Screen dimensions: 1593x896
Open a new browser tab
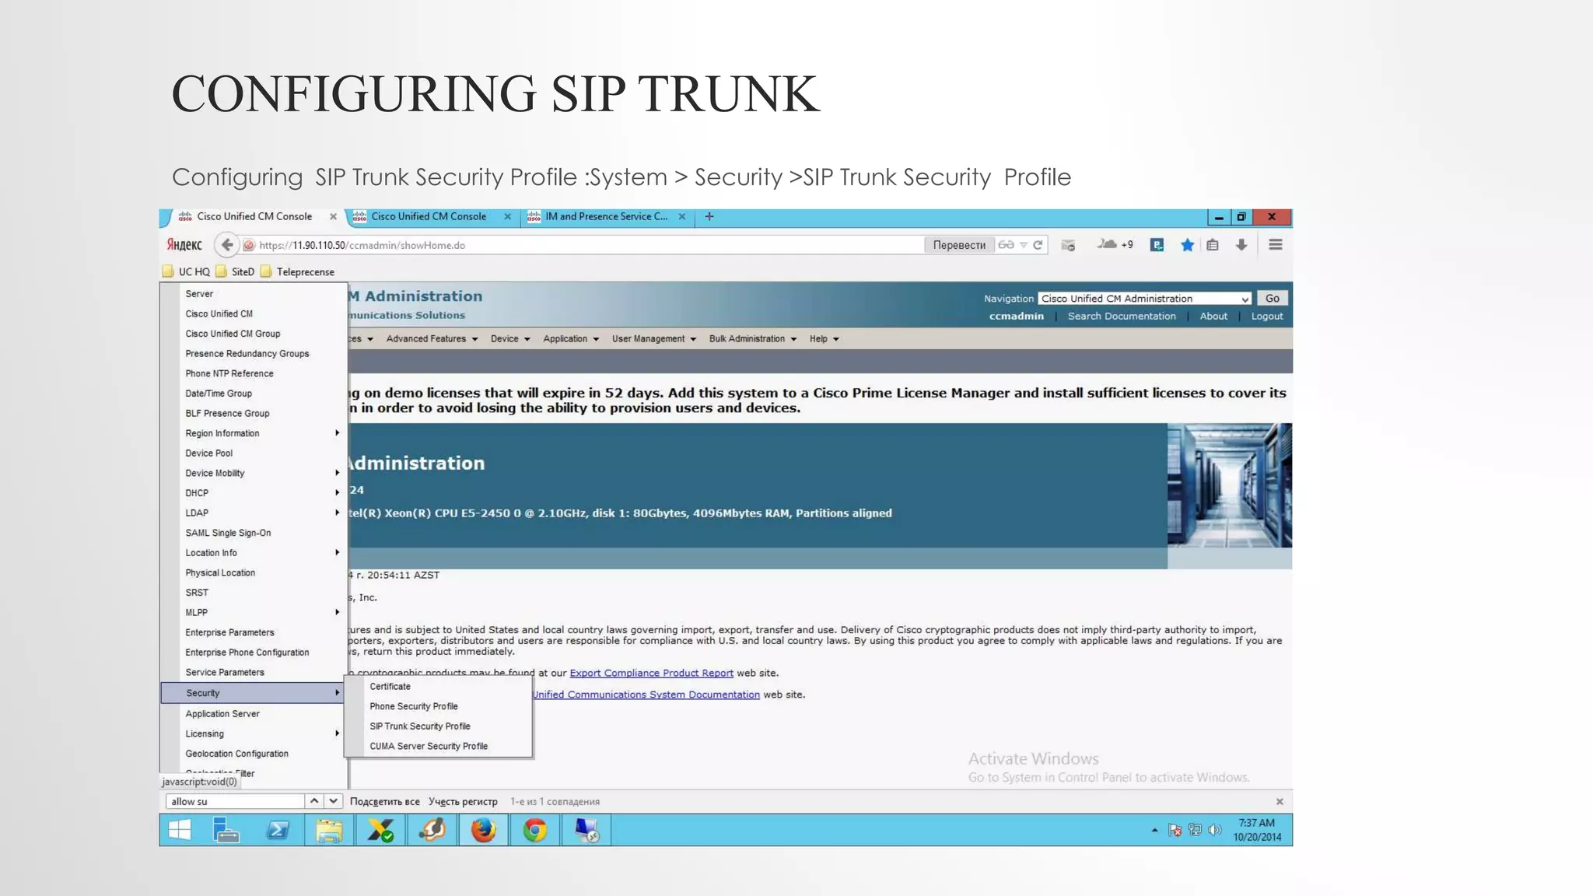coord(709,217)
